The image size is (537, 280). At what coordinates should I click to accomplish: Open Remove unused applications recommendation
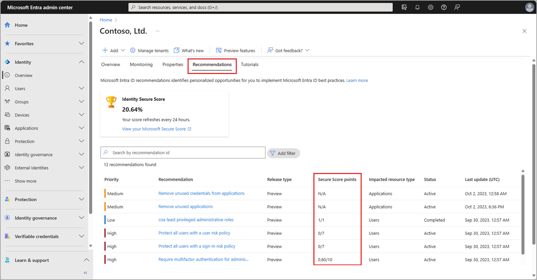pyautogui.click(x=185, y=207)
